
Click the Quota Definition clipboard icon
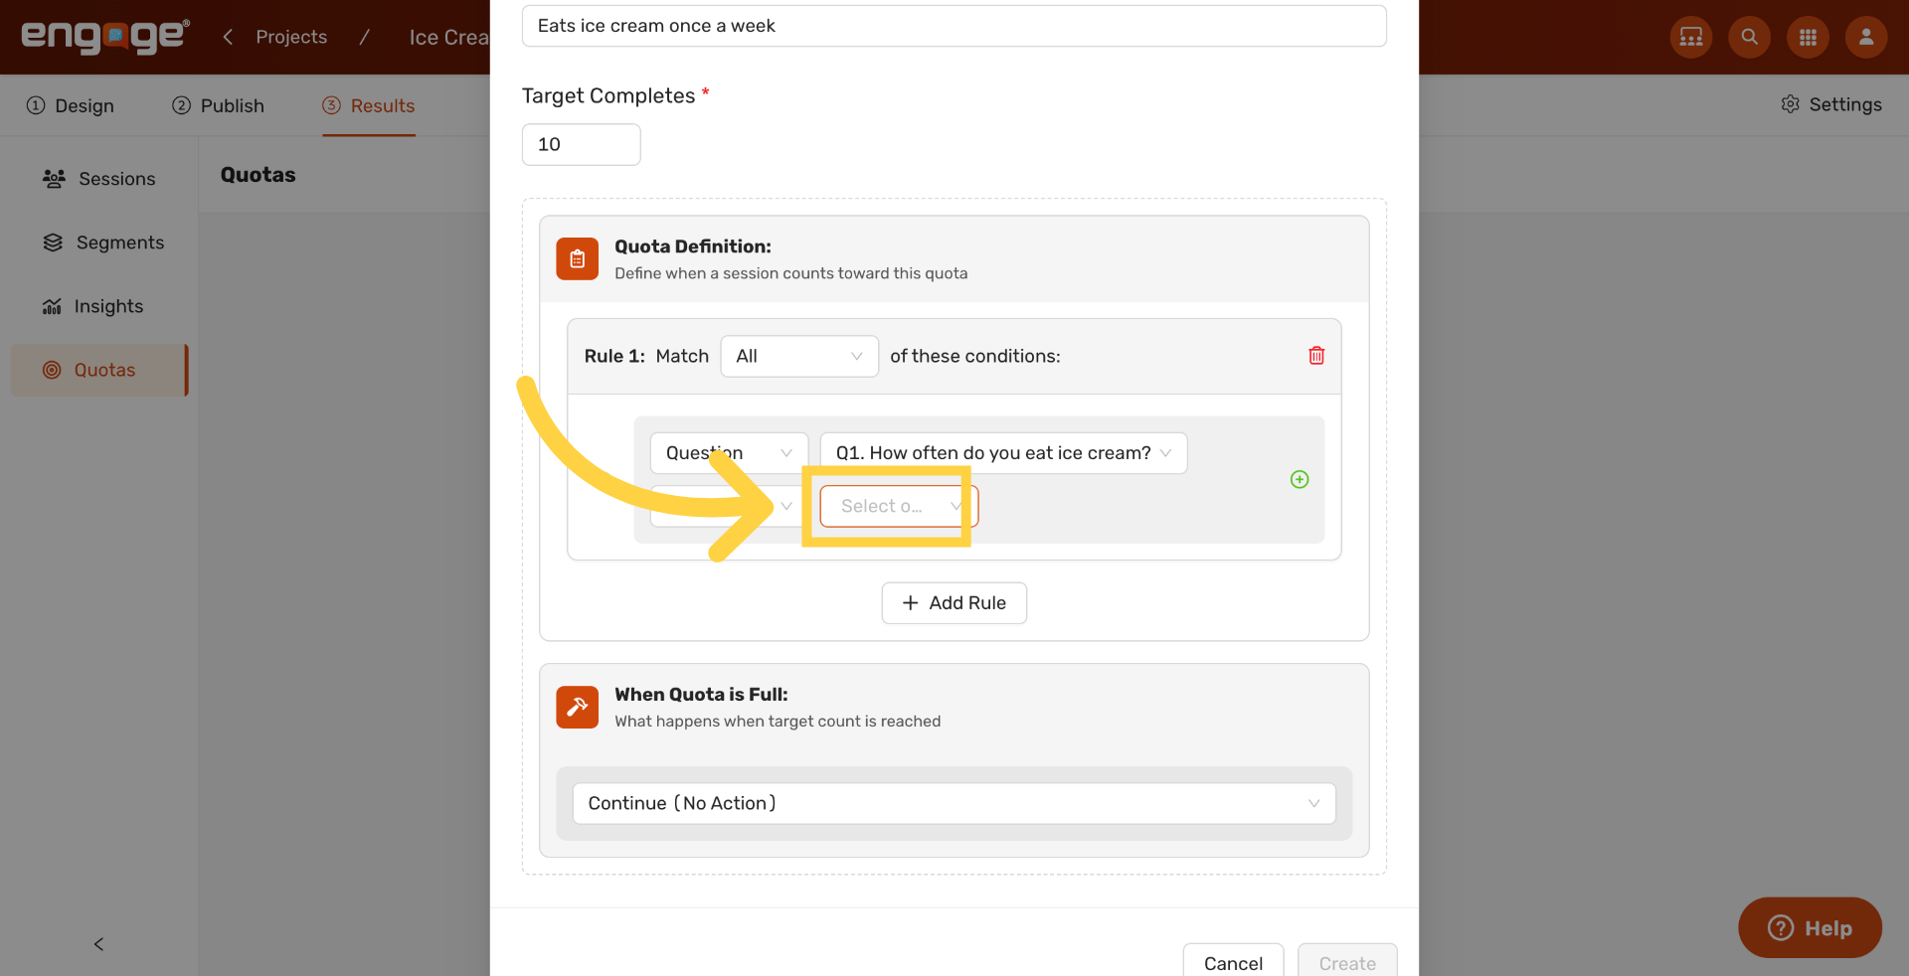point(577,258)
